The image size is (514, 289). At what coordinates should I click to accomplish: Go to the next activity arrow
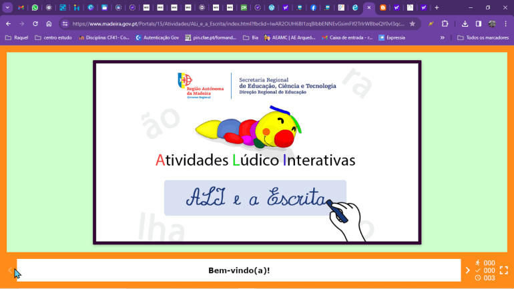(x=467, y=270)
